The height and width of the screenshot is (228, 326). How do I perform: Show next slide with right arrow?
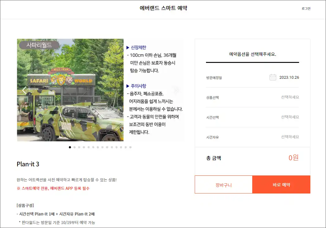click(176, 90)
